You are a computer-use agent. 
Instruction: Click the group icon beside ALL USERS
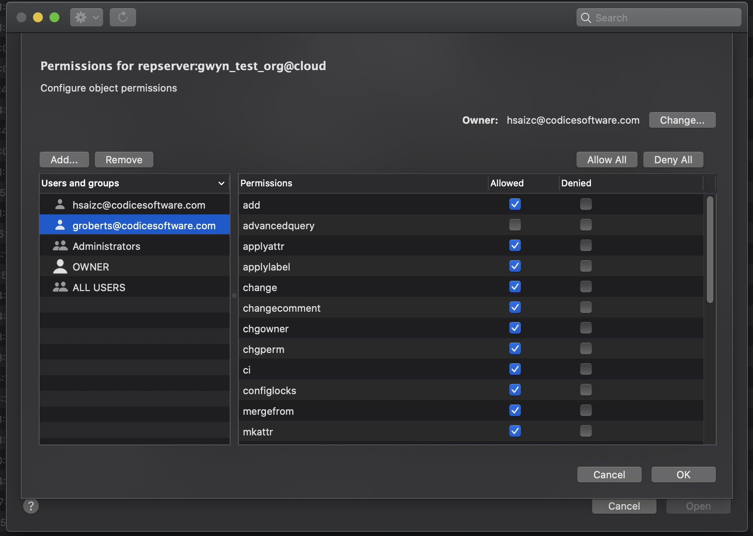click(x=60, y=287)
